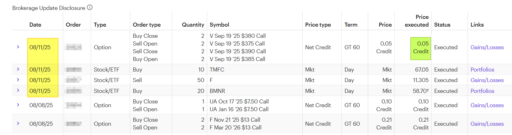Viewport: 512px width, 135px height.
Task: Expand the TMFC buy order row
Action: click(x=18, y=69)
